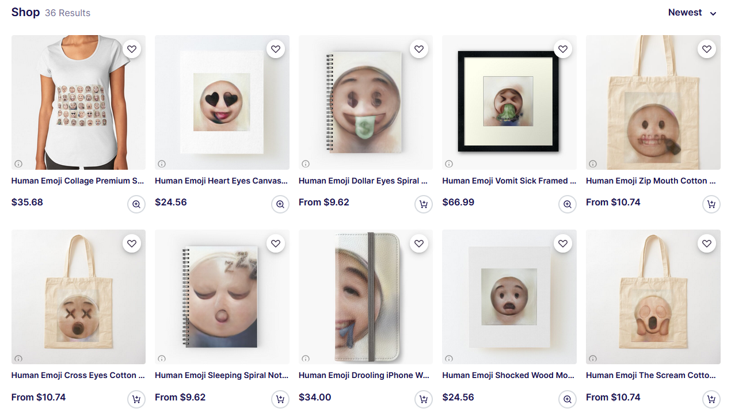731x416 pixels.
Task: Toggle heart on Heart Eyes Canvas
Action: (276, 49)
